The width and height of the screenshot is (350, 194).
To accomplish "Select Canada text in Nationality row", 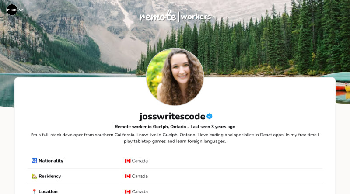I will [x=140, y=160].
